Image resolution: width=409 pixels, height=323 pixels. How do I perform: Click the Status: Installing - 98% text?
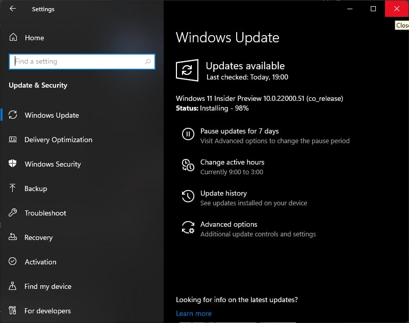[212, 109]
